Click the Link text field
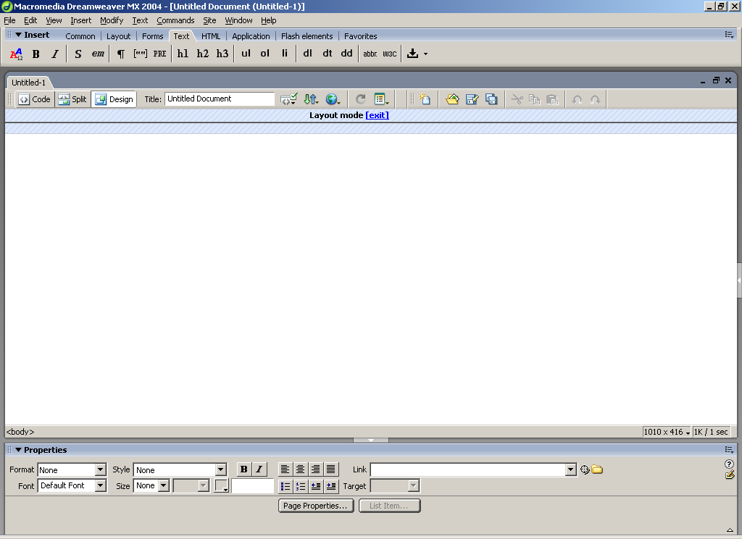 pos(468,470)
